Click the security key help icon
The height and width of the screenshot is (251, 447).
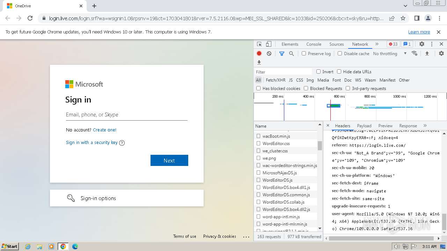tap(122, 143)
